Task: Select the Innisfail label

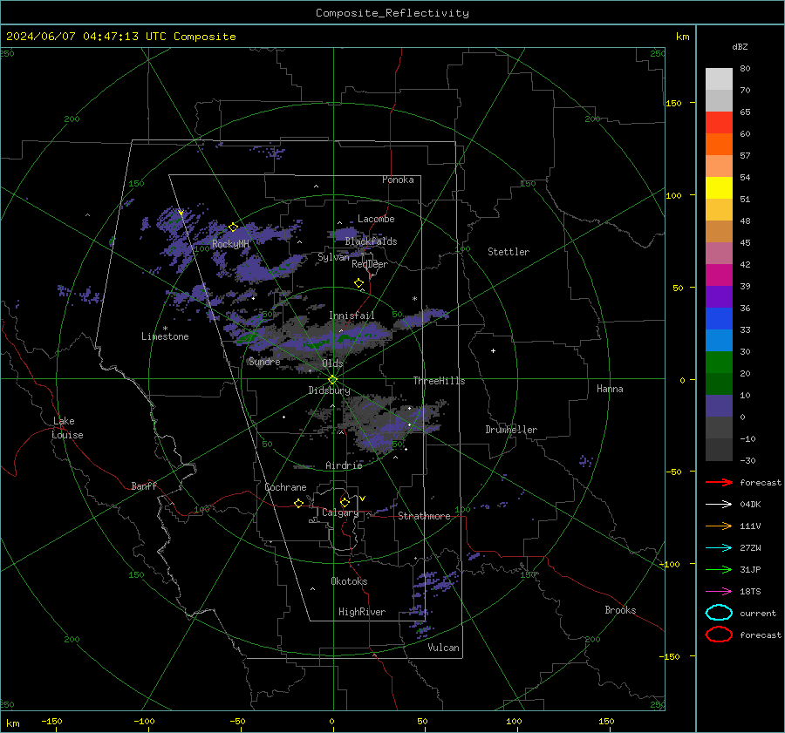Action: pos(352,316)
